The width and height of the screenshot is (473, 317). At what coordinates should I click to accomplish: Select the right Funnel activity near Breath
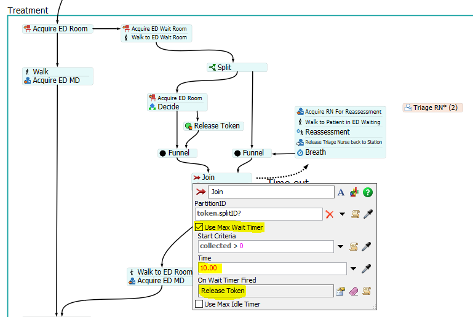point(252,153)
